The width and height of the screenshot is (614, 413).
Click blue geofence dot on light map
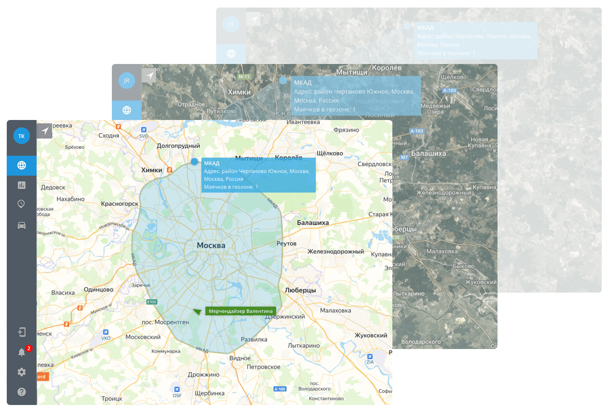click(x=194, y=161)
